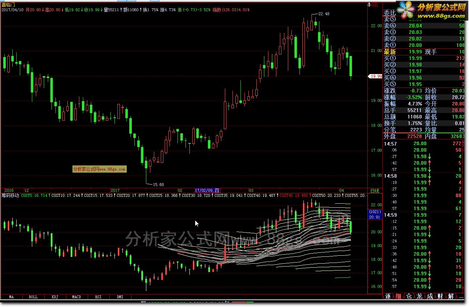This screenshot has width=469, height=307.
Task: Click the anchor icon above the price axis
Action: (x=369, y=5)
